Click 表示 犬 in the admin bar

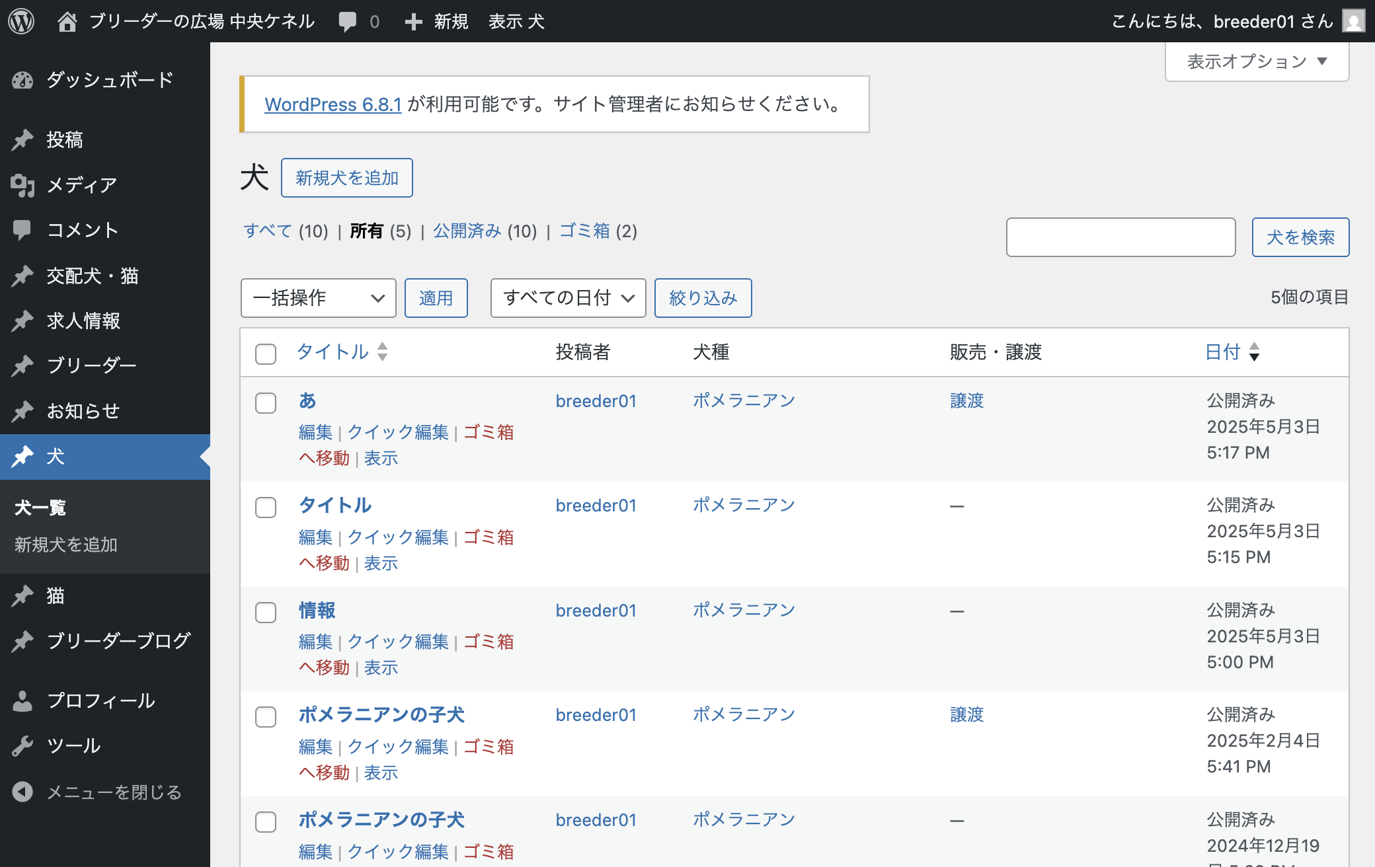(517, 22)
